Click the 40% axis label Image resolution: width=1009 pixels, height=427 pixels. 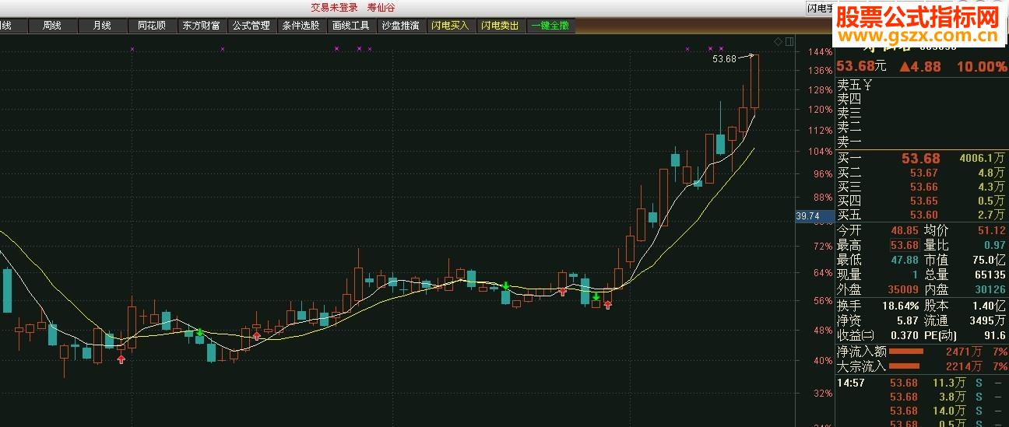coord(823,360)
